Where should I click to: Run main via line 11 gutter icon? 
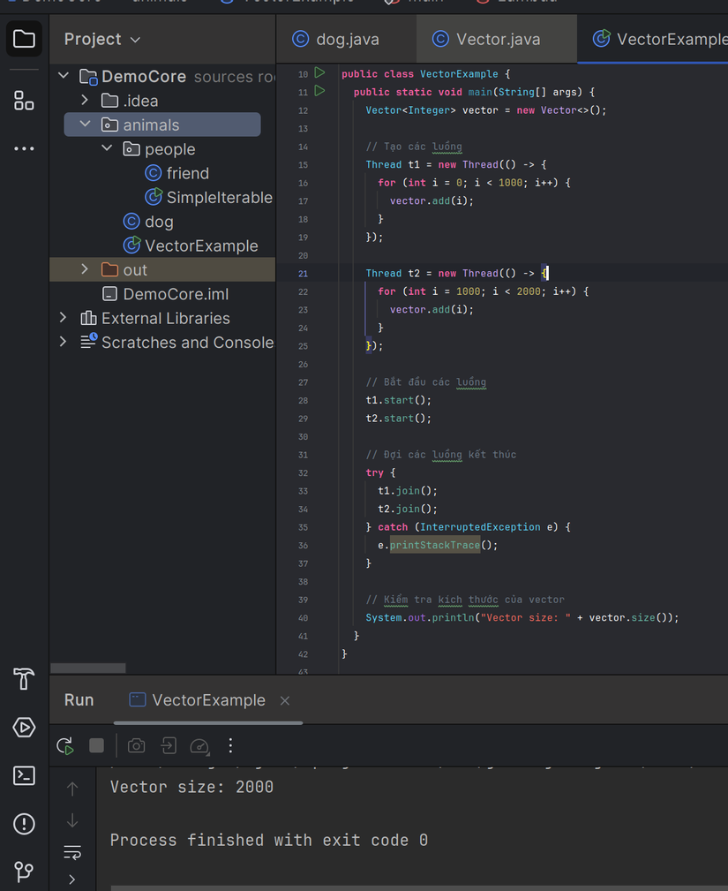tap(319, 91)
